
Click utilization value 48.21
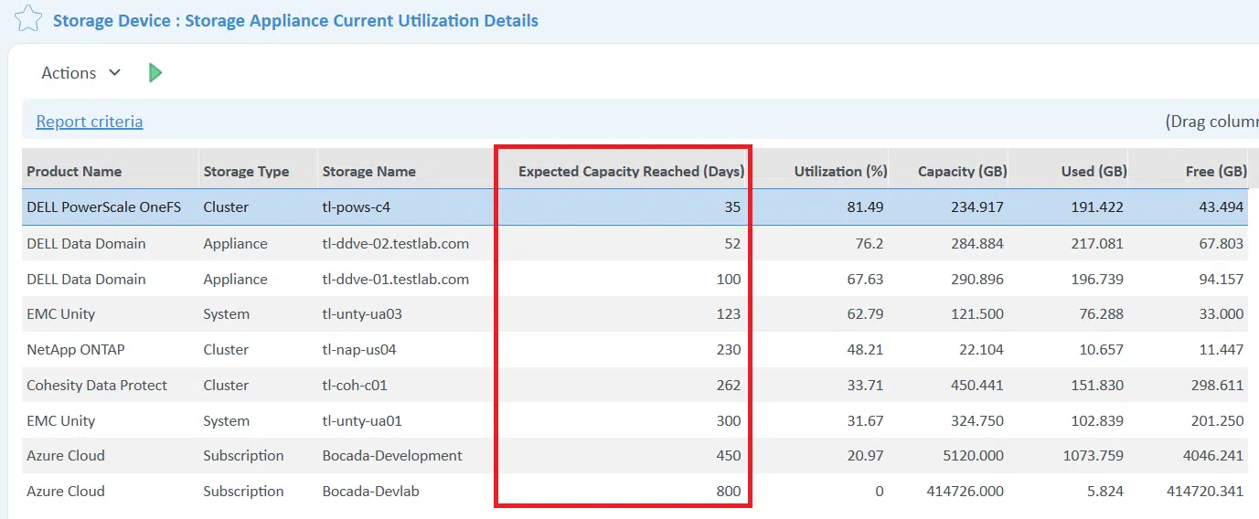(x=865, y=350)
